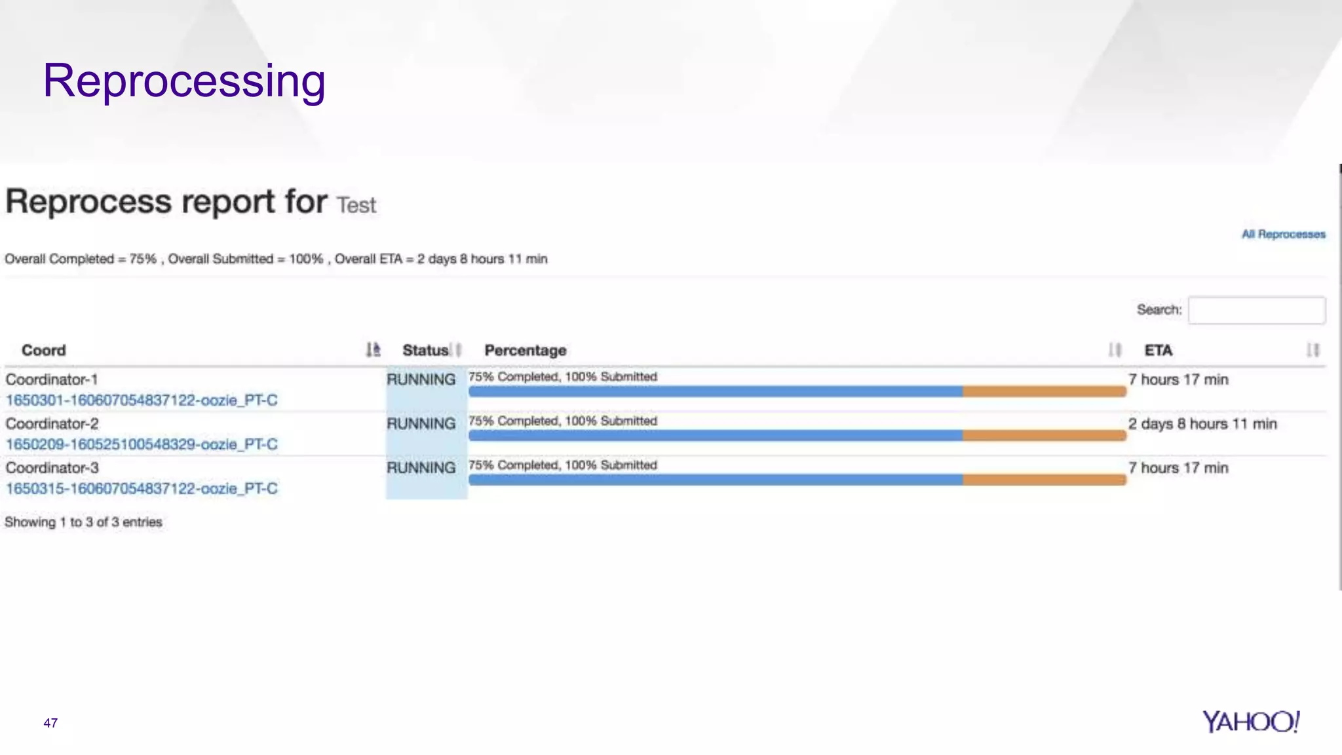
Task: Click into the Search input field
Action: tap(1256, 310)
